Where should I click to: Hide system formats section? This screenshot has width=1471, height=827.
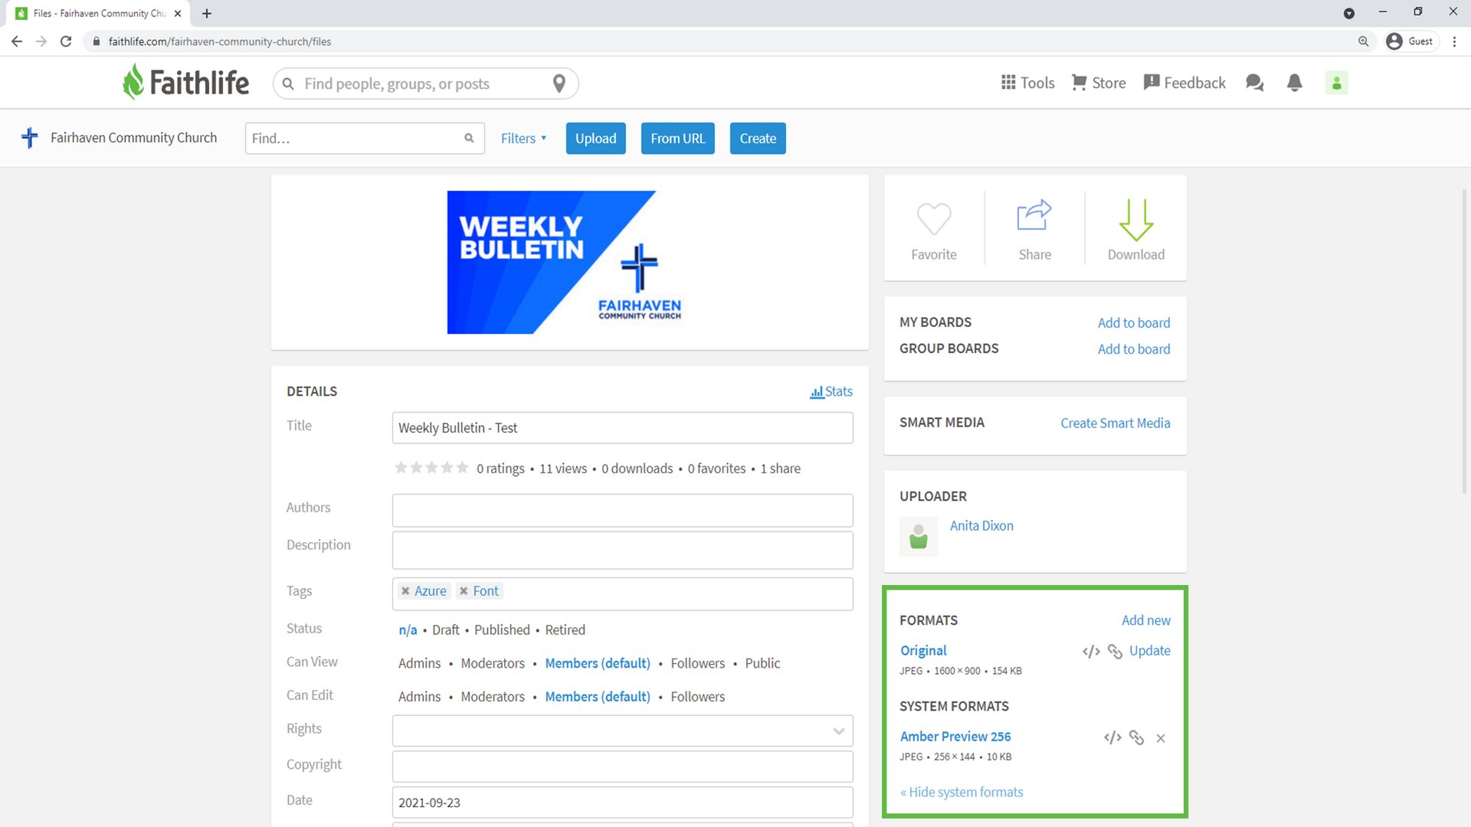pyautogui.click(x=962, y=792)
